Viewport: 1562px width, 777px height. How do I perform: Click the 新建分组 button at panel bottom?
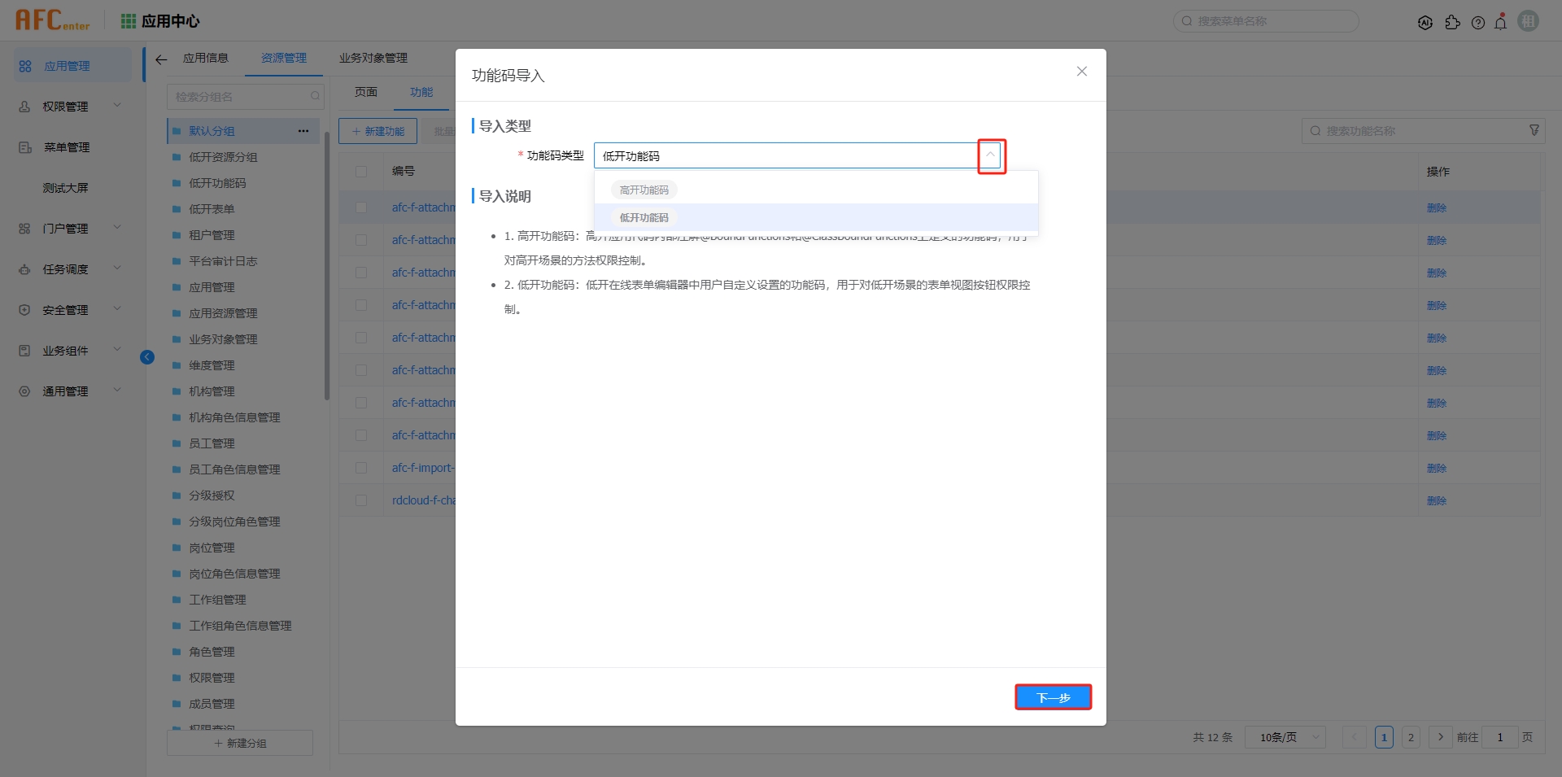239,743
